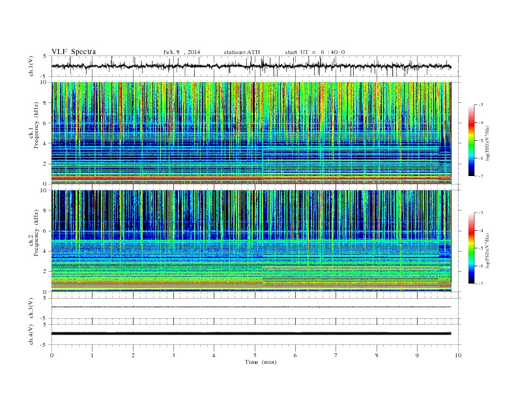This screenshot has width=516, height=399.
Task: Click the 'ch.4(V)' axis label
Action: 31,334
